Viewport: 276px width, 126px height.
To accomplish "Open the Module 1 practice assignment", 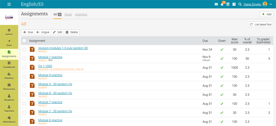I will pos(50,57).
